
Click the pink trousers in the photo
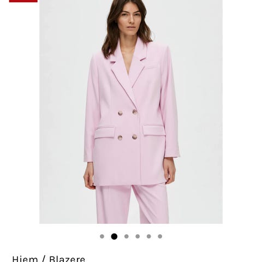click(x=132, y=205)
